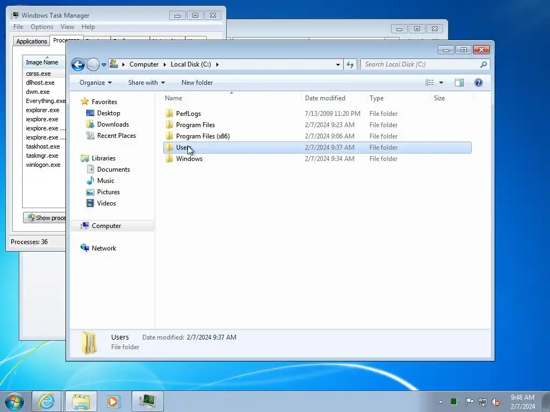Image resolution: width=550 pixels, height=412 pixels.
Task: Select dllhost.exe process in Task Manager
Action: tap(40, 83)
